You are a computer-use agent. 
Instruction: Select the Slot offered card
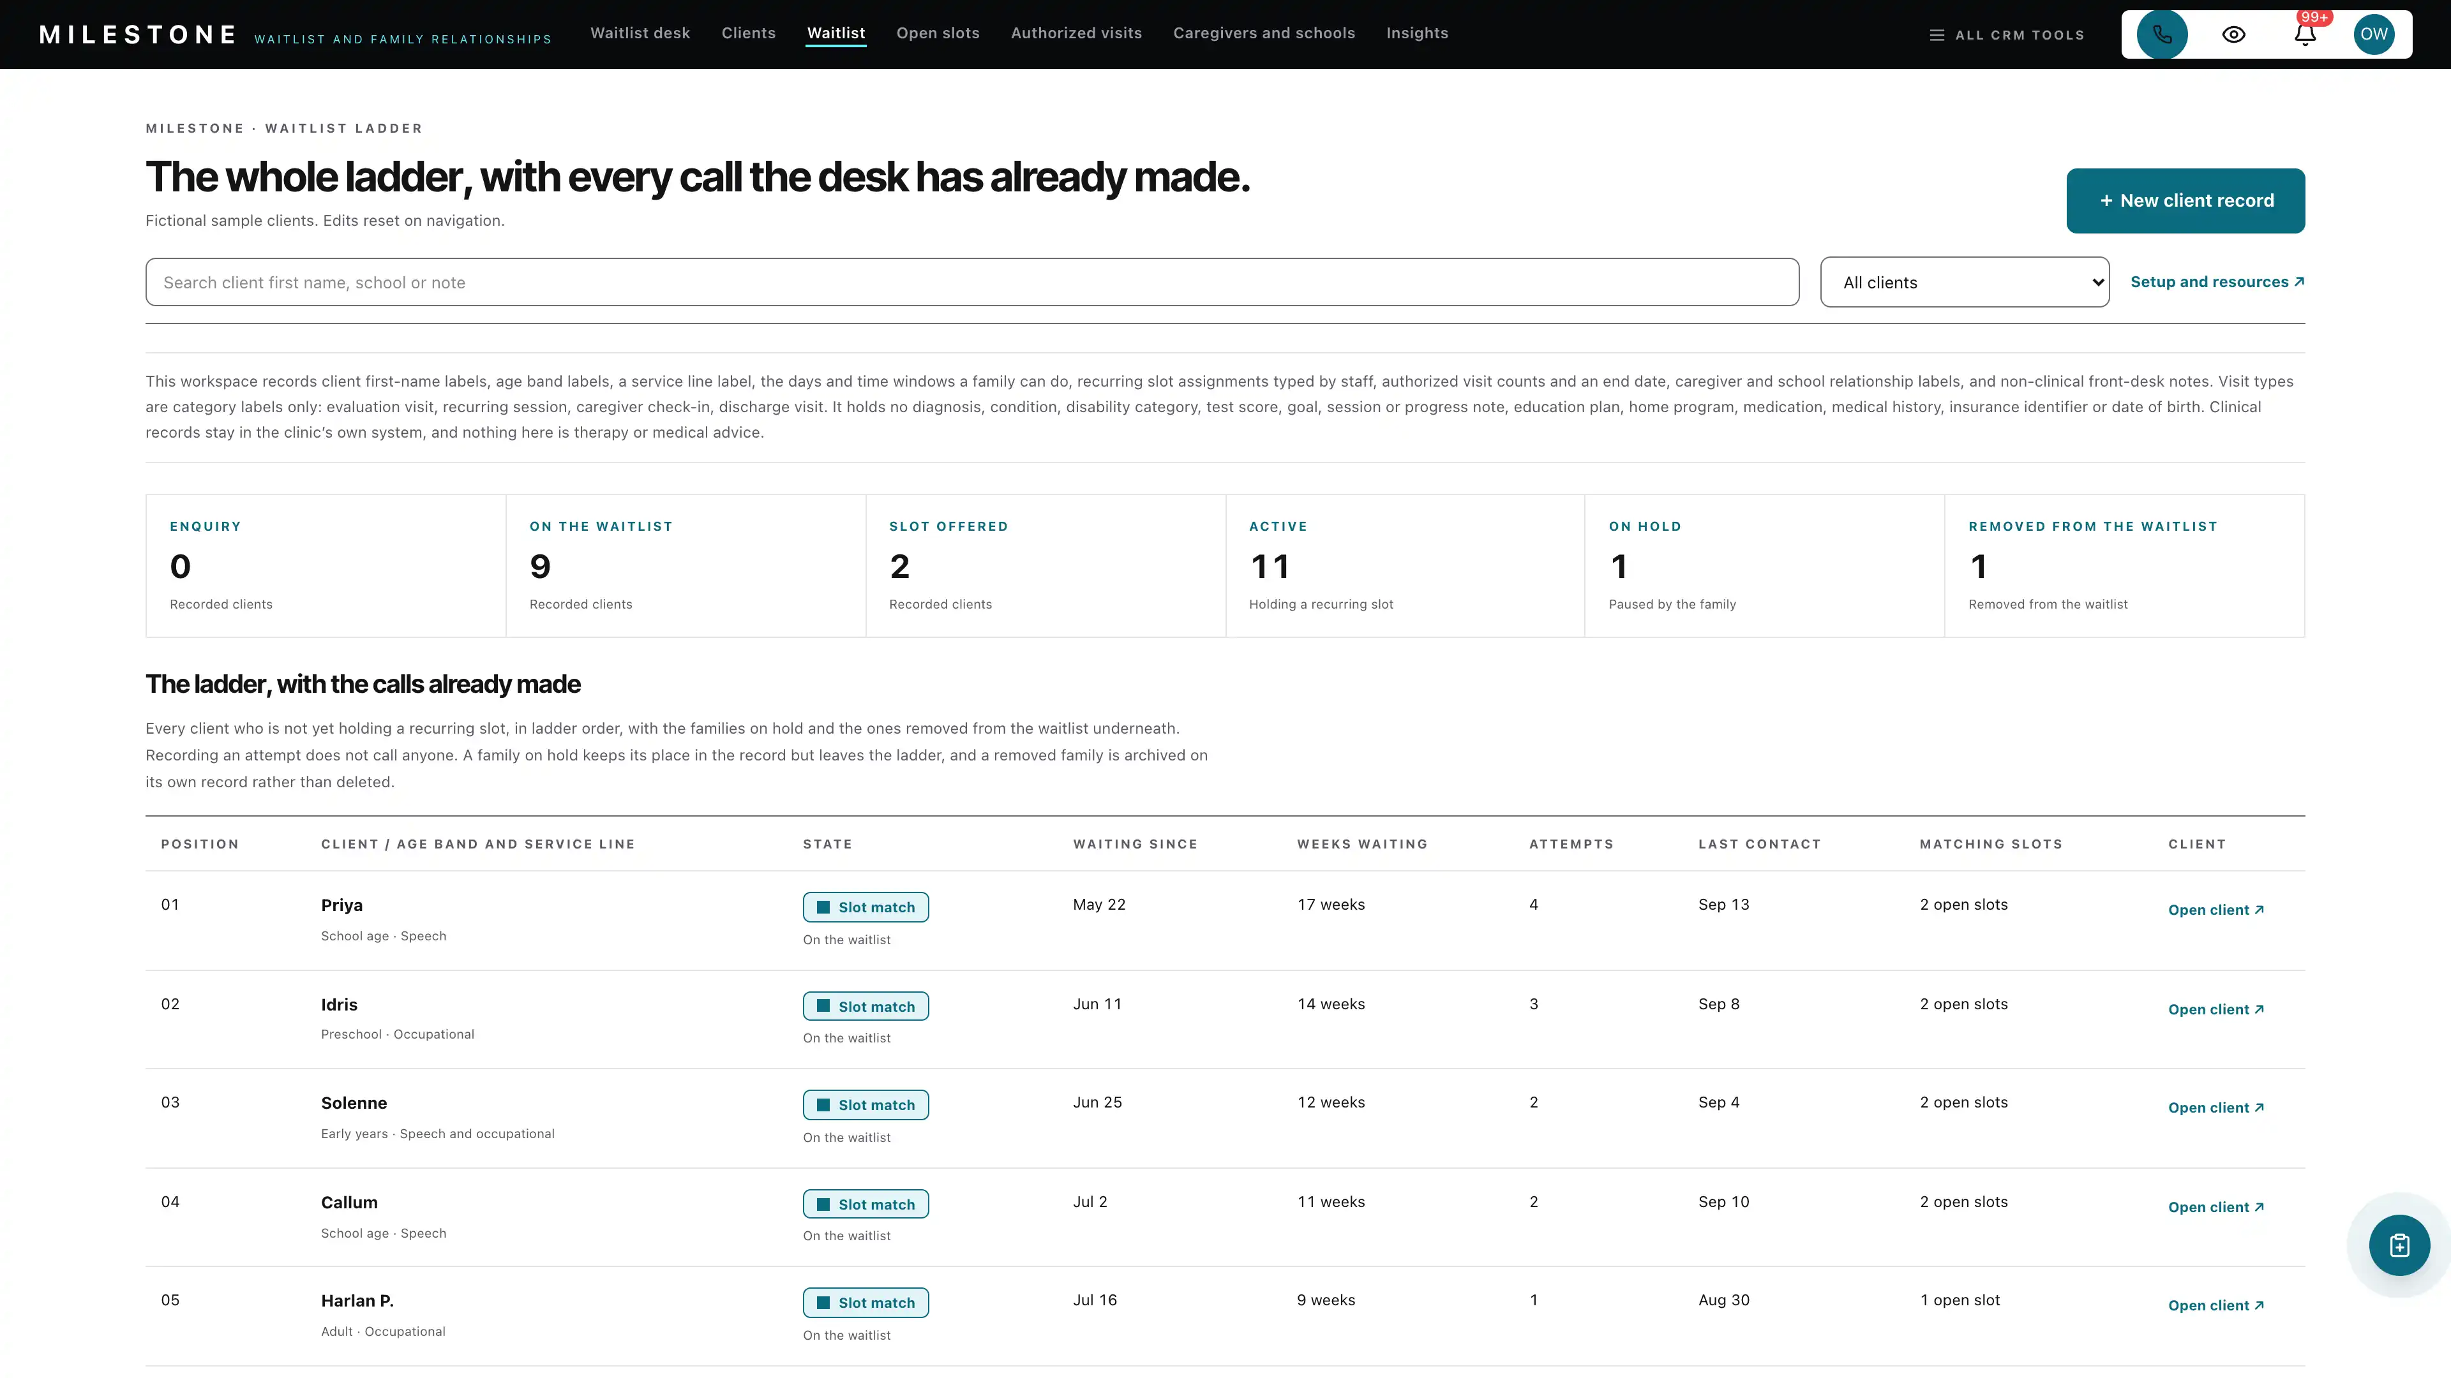tap(1046, 566)
